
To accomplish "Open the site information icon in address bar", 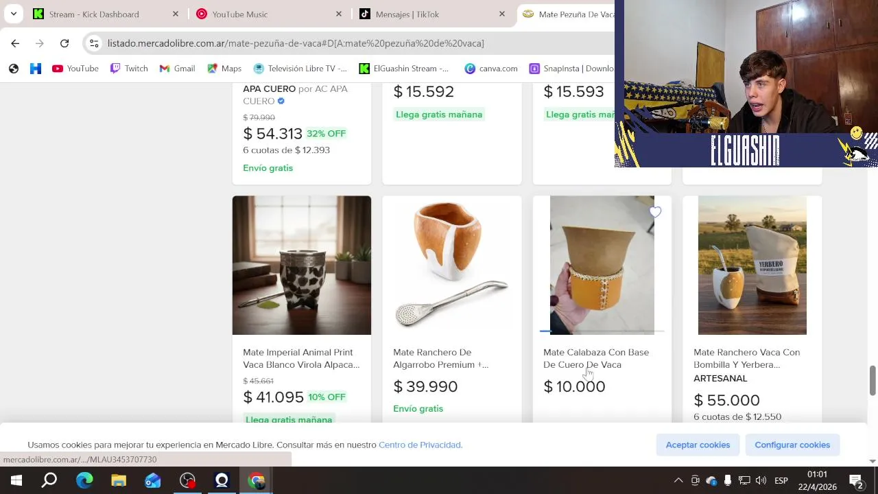I will point(94,43).
